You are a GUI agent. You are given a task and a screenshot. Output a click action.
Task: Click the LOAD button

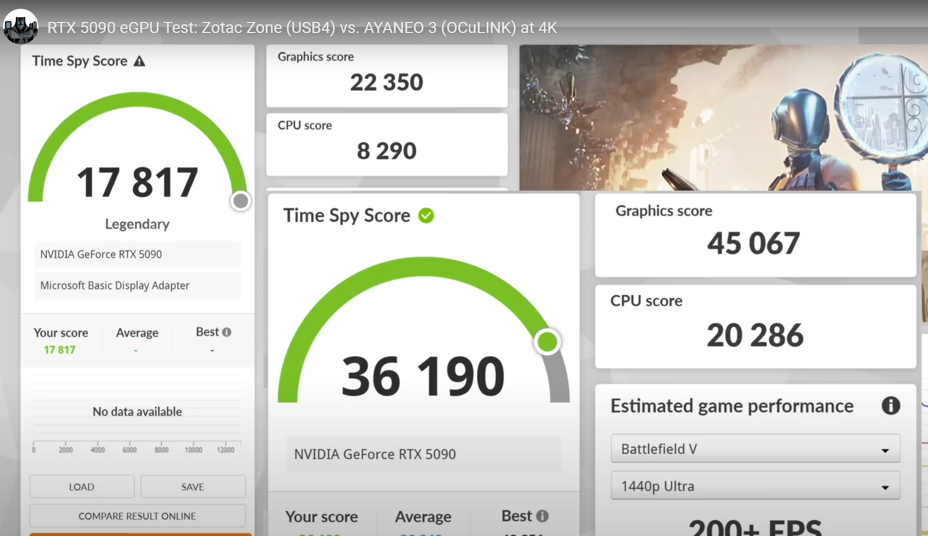82,487
